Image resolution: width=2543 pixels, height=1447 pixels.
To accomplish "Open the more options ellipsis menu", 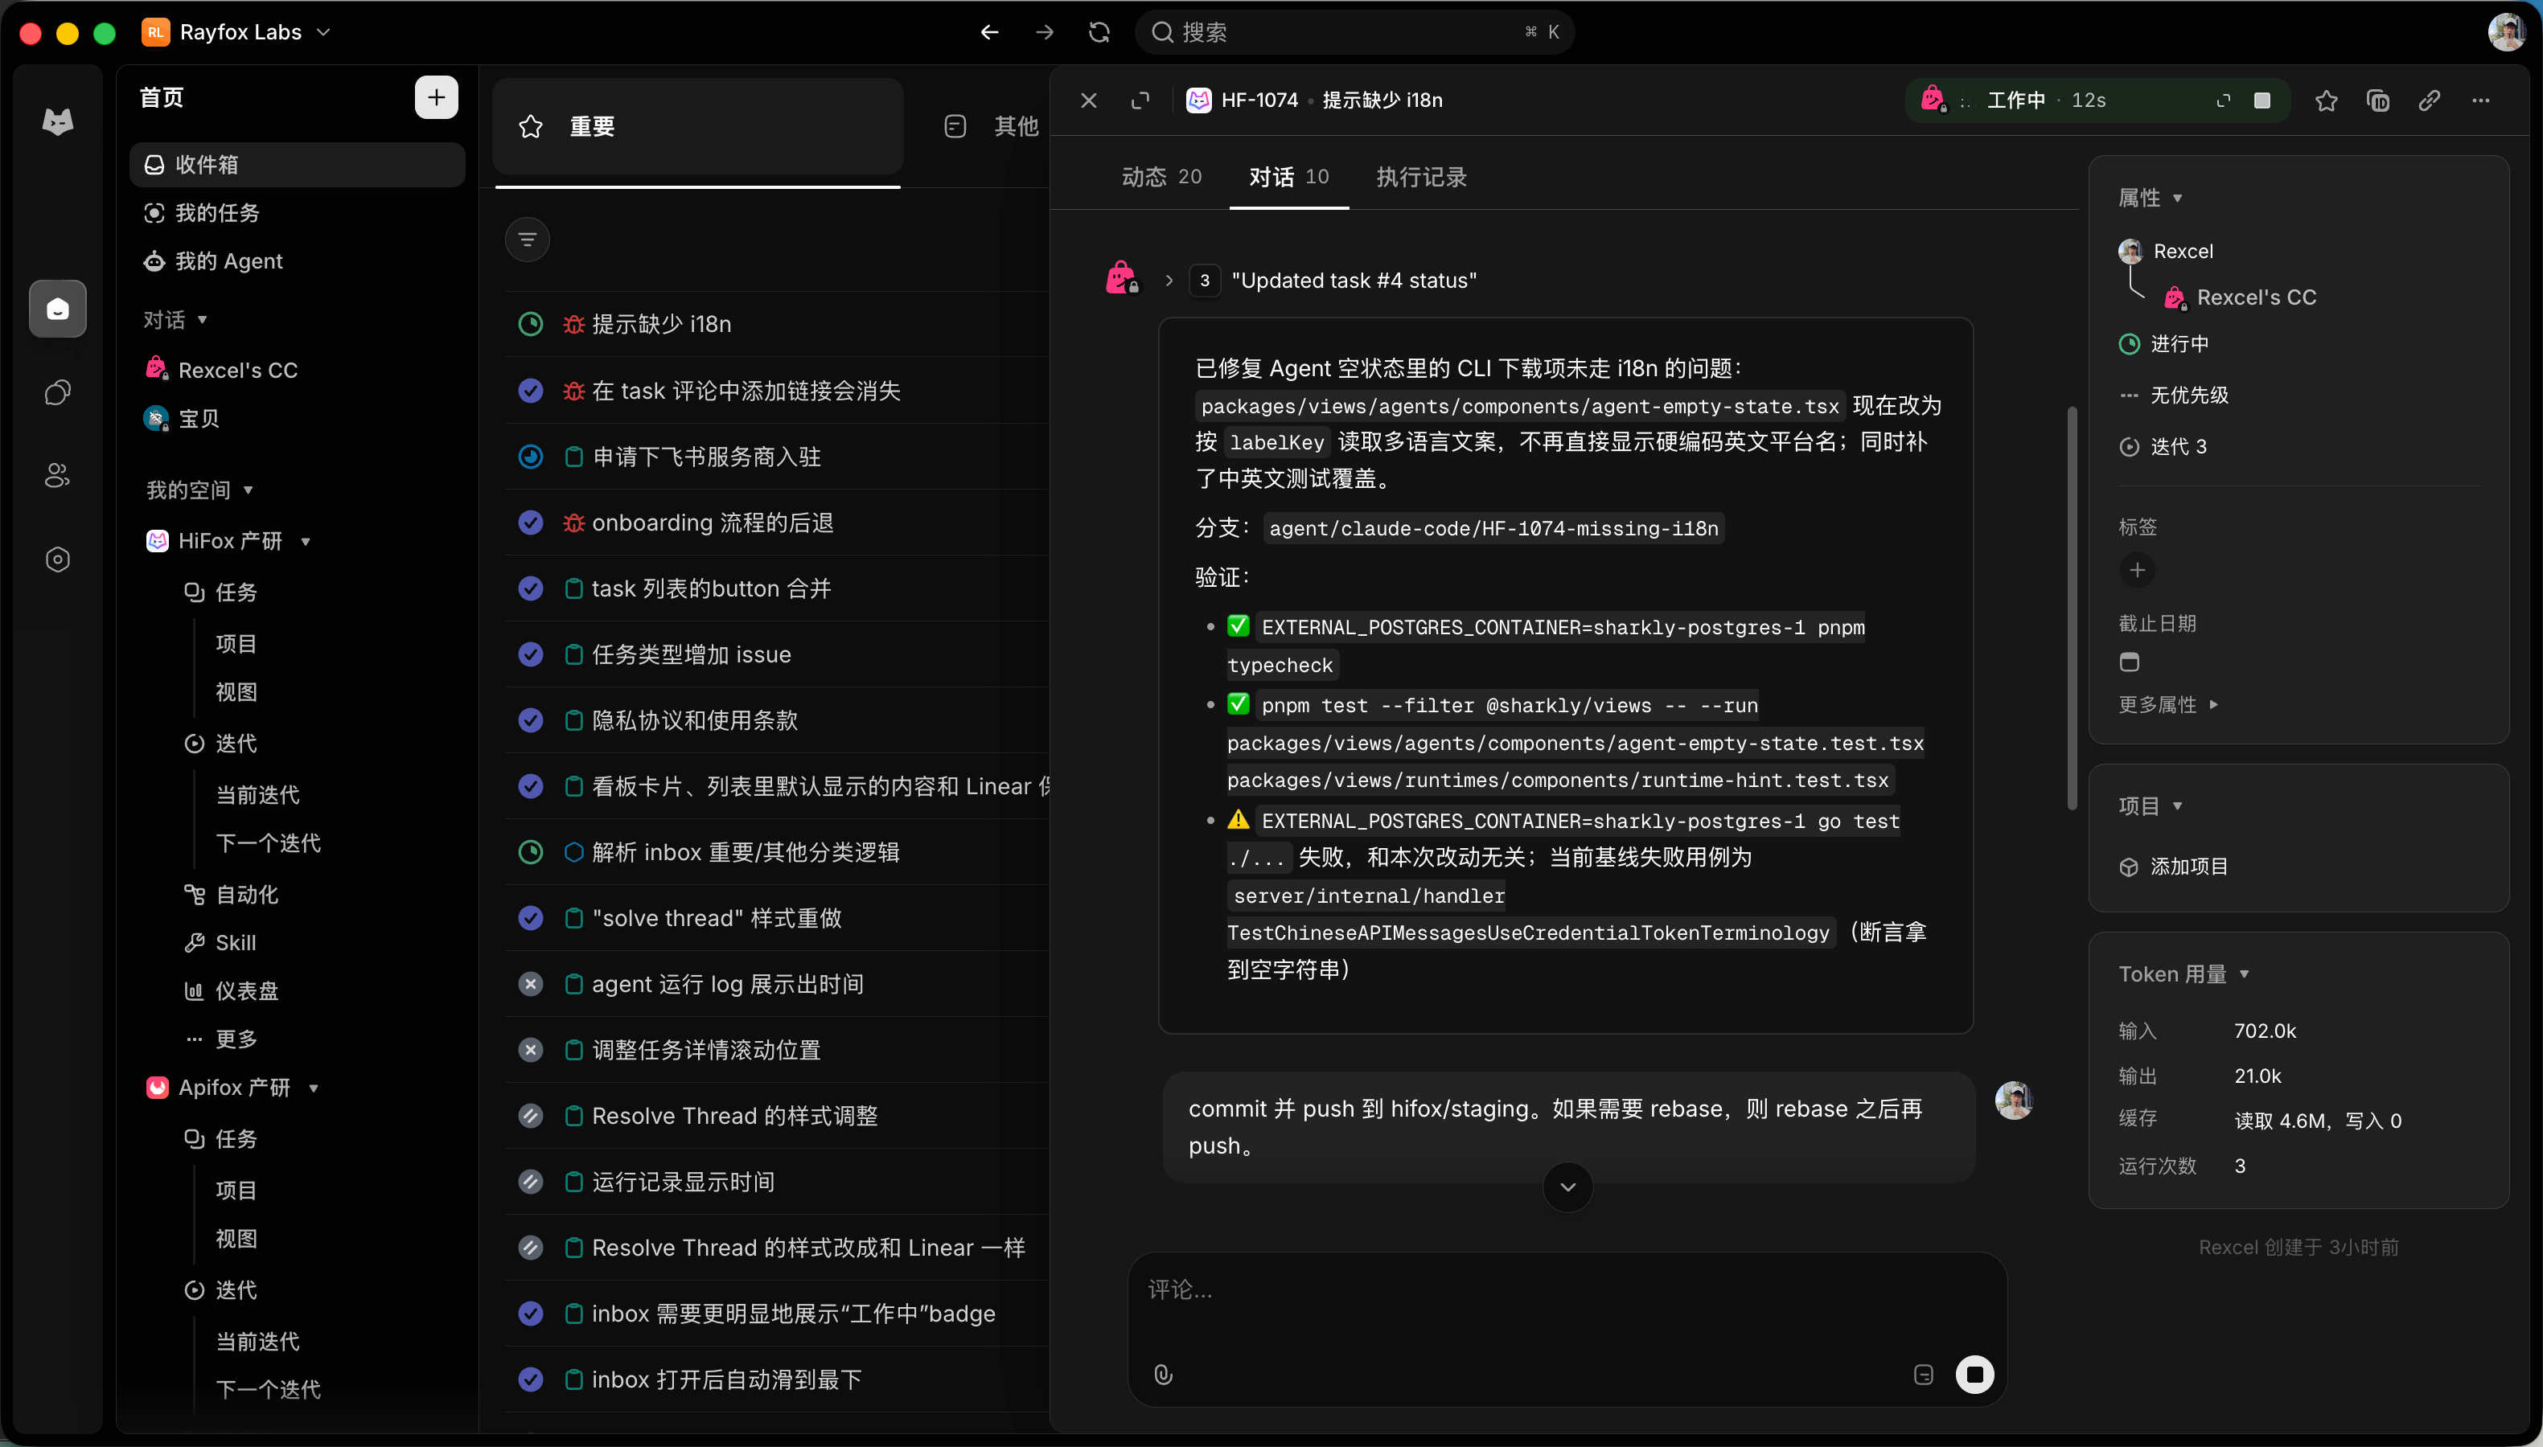I will pyautogui.click(x=2481, y=100).
